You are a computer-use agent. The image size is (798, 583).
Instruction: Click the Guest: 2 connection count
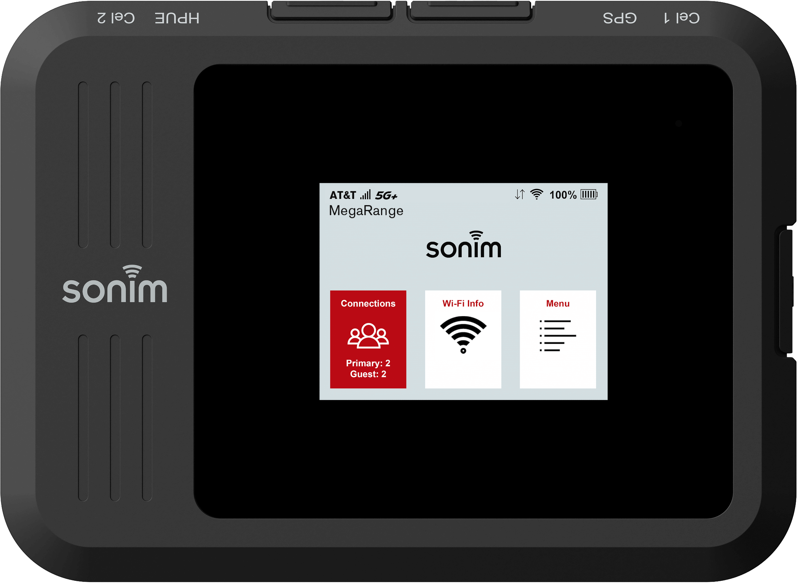coord(368,374)
